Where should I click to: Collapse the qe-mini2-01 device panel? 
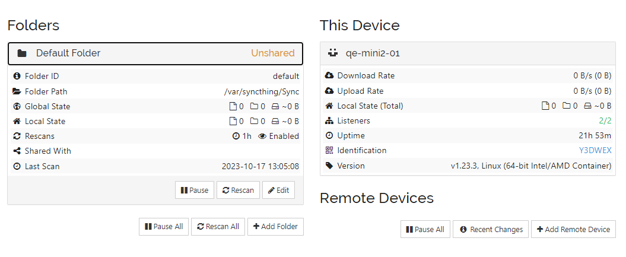tap(468, 53)
